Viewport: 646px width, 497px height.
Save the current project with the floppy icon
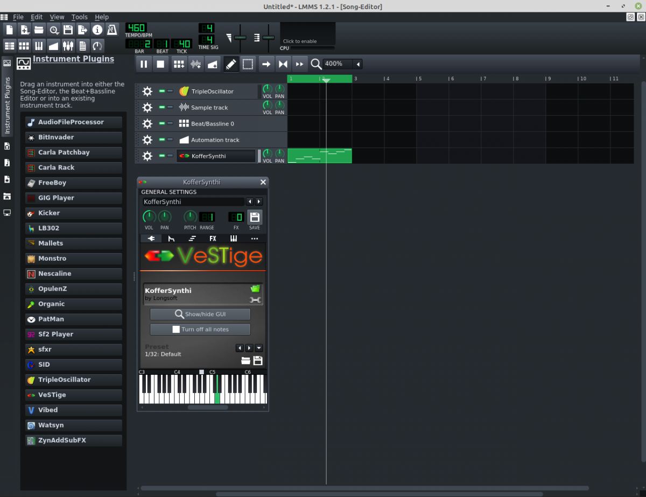(x=68, y=30)
